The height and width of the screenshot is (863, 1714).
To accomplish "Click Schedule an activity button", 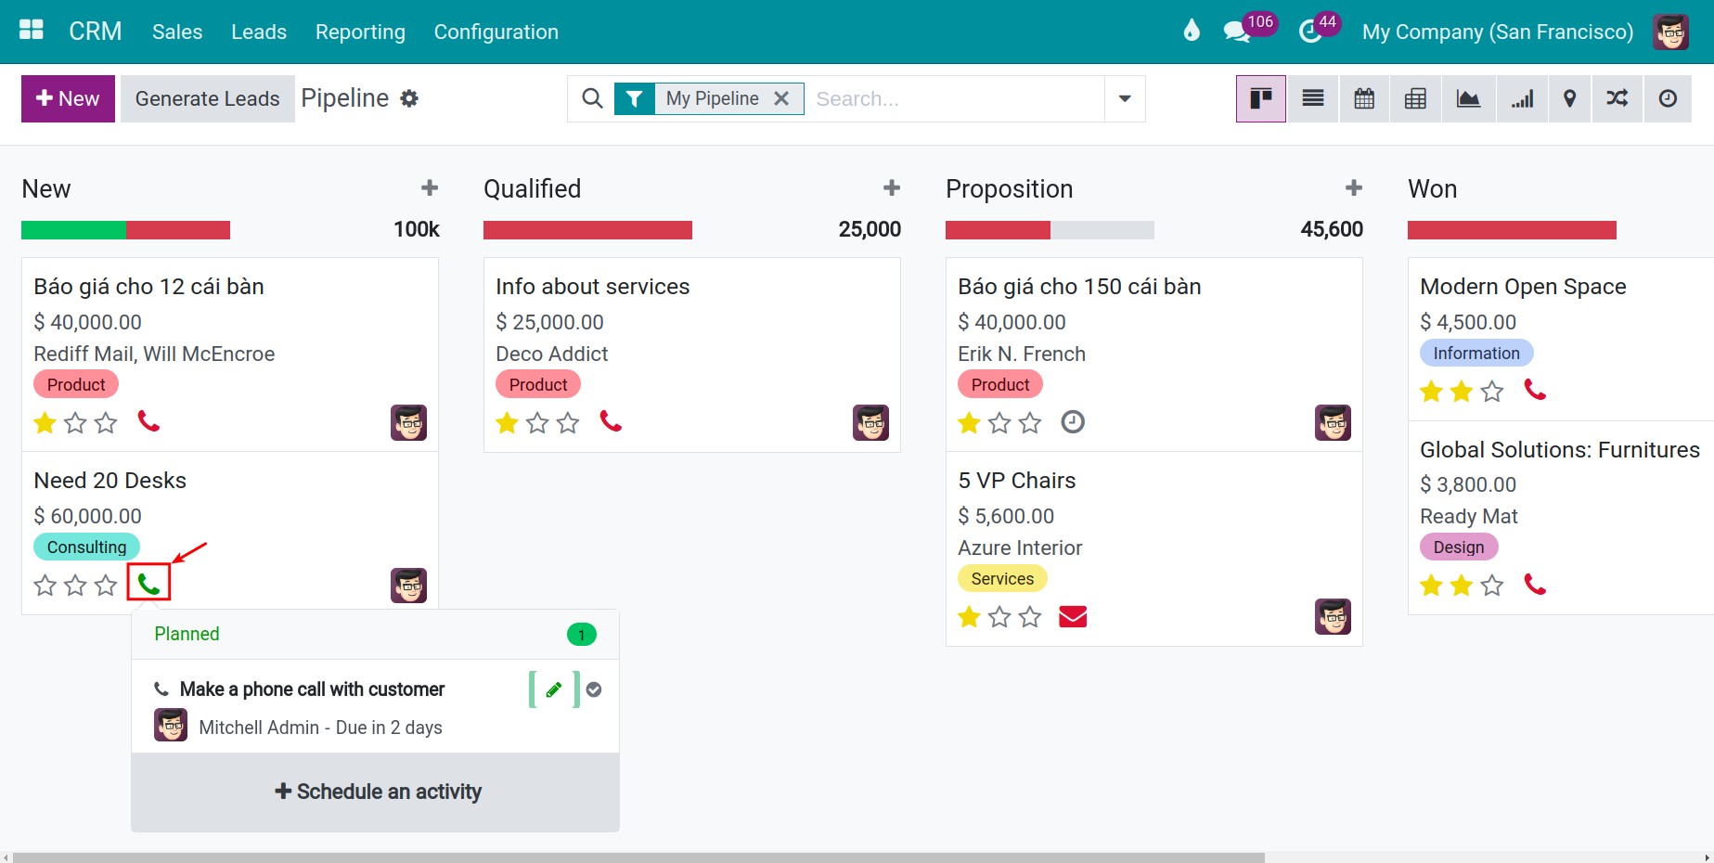I will (x=378, y=792).
